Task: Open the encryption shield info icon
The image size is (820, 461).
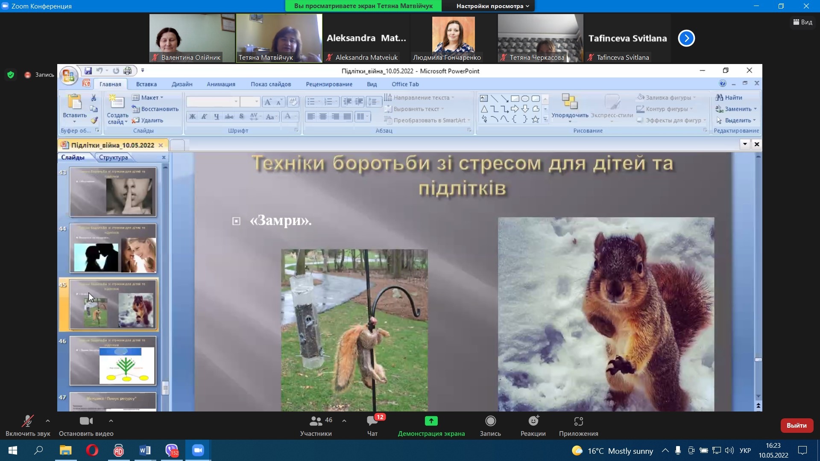Action: (x=11, y=75)
